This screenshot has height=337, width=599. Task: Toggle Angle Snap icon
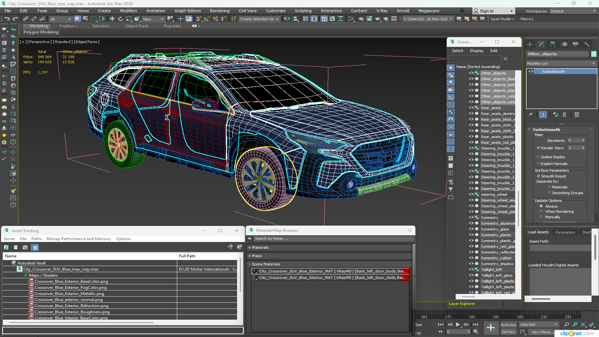[x=207, y=19]
